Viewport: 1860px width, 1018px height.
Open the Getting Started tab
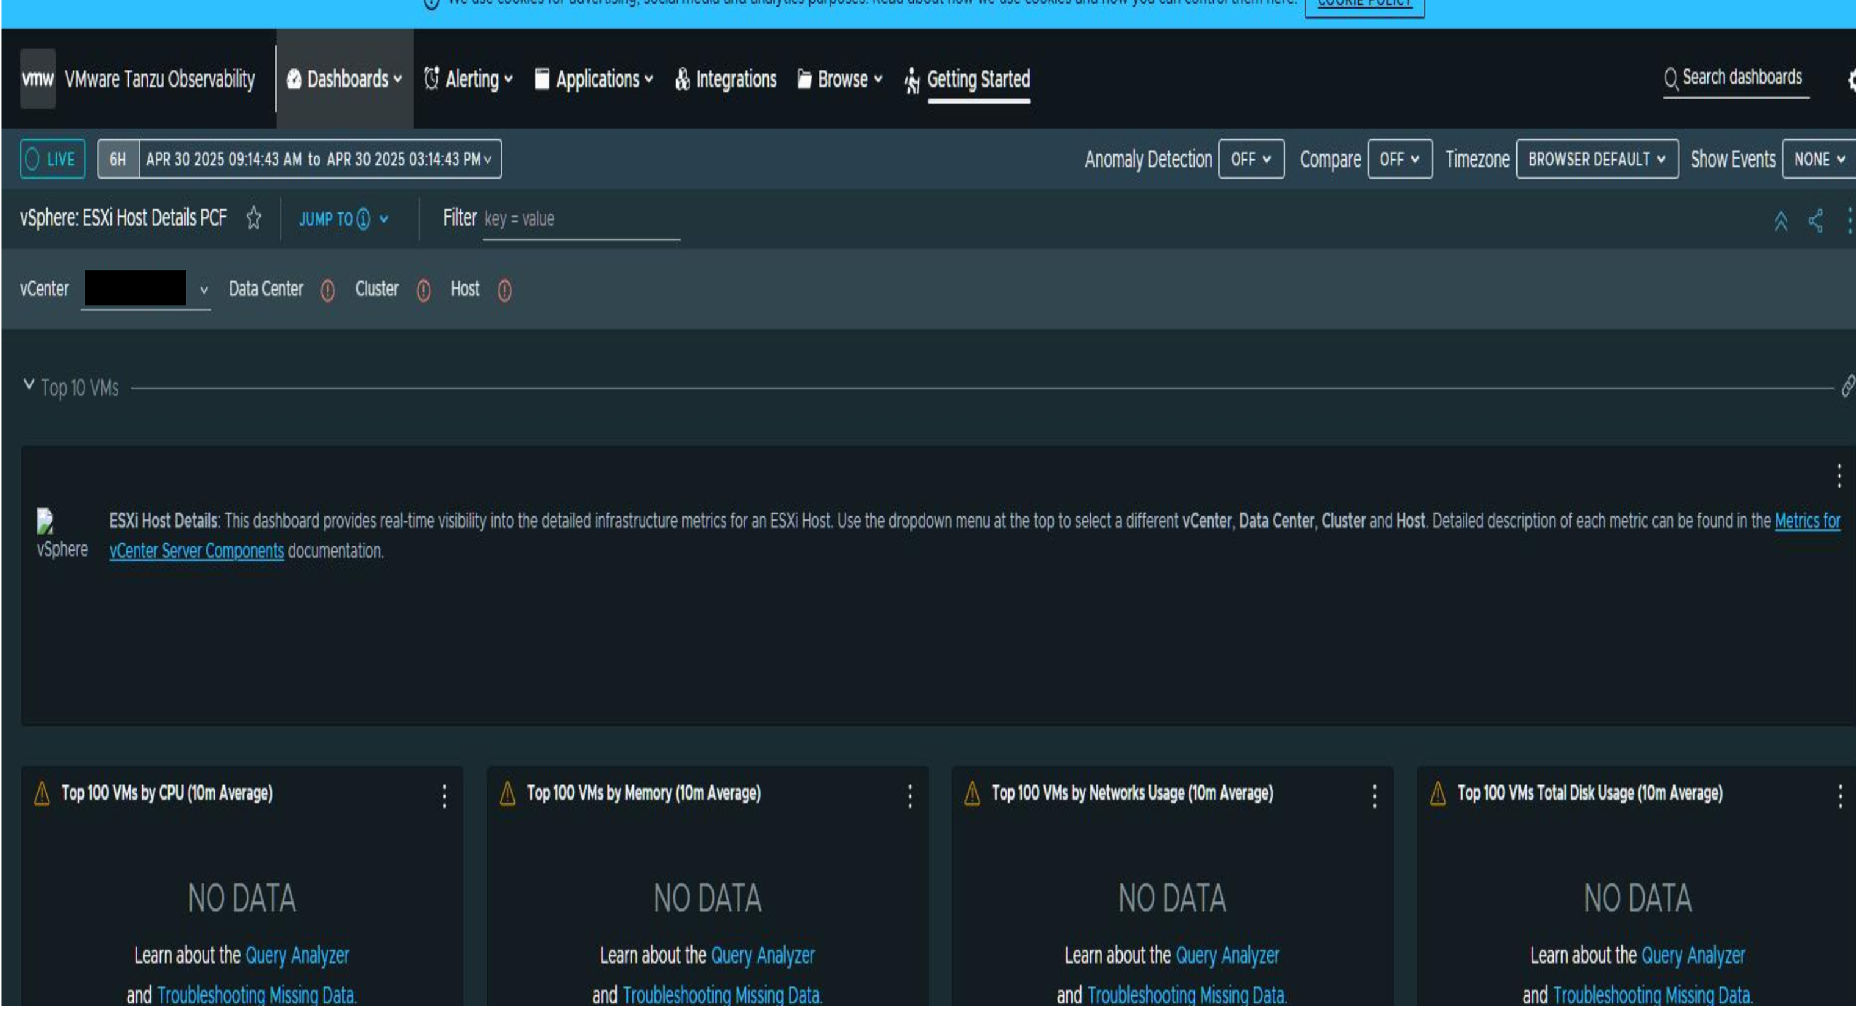click(x=978, y=79)
